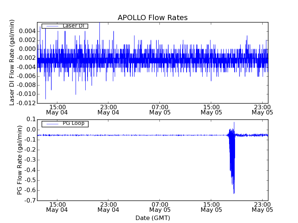Click 15:00 May 04 tick under top plot
The height and width of the screenshot is (223, 298).
[57, 109]
